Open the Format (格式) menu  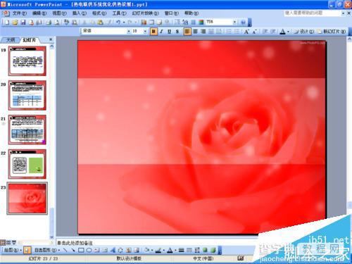(99, 13)
